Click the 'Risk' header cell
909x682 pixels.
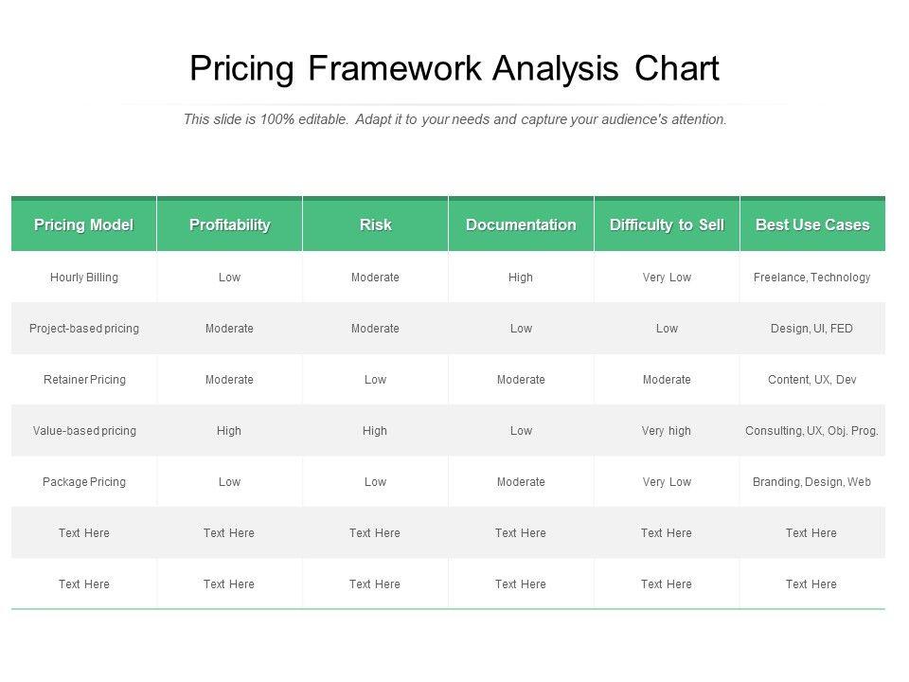375,224
